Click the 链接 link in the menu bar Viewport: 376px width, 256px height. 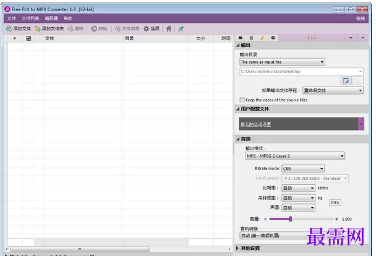361,19
